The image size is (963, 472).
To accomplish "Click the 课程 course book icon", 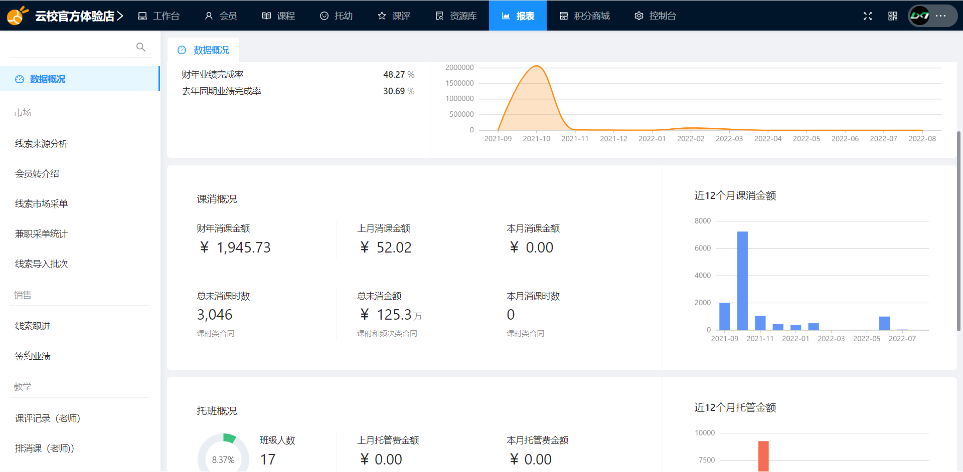I will (x=266, y=16).
